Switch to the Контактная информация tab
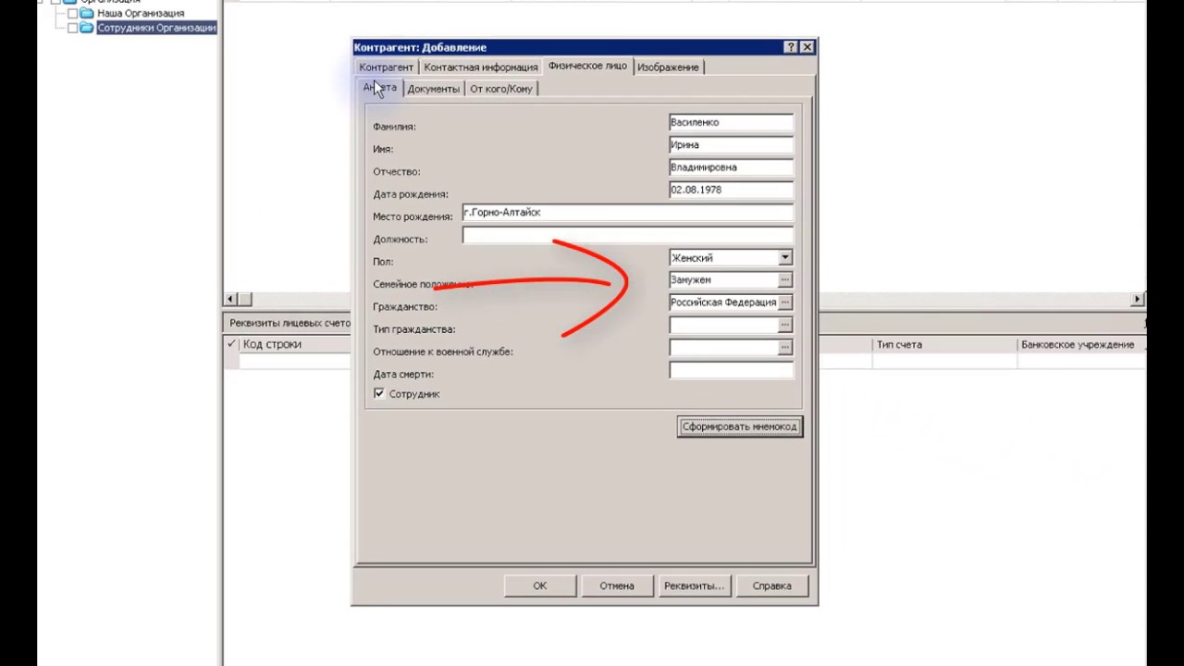Viewport: 1184px width, 666px height. (481, 68)
